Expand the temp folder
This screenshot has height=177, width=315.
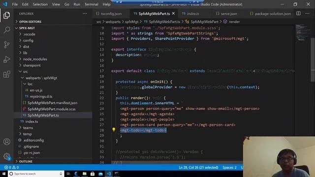[x=28, y=134]
